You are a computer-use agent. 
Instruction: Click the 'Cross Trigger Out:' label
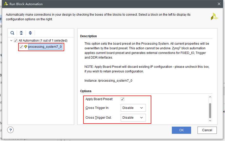click(x=98, y=118)
